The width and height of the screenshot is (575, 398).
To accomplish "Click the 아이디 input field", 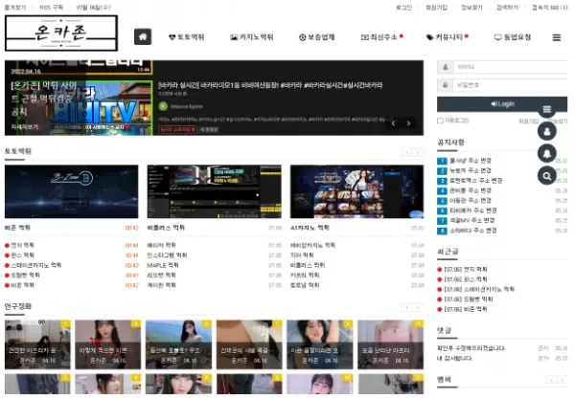I will tap(510, 67).
